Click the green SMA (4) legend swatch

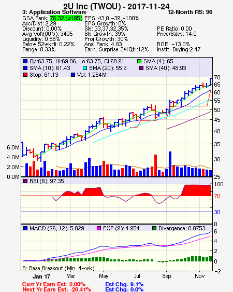139,61
